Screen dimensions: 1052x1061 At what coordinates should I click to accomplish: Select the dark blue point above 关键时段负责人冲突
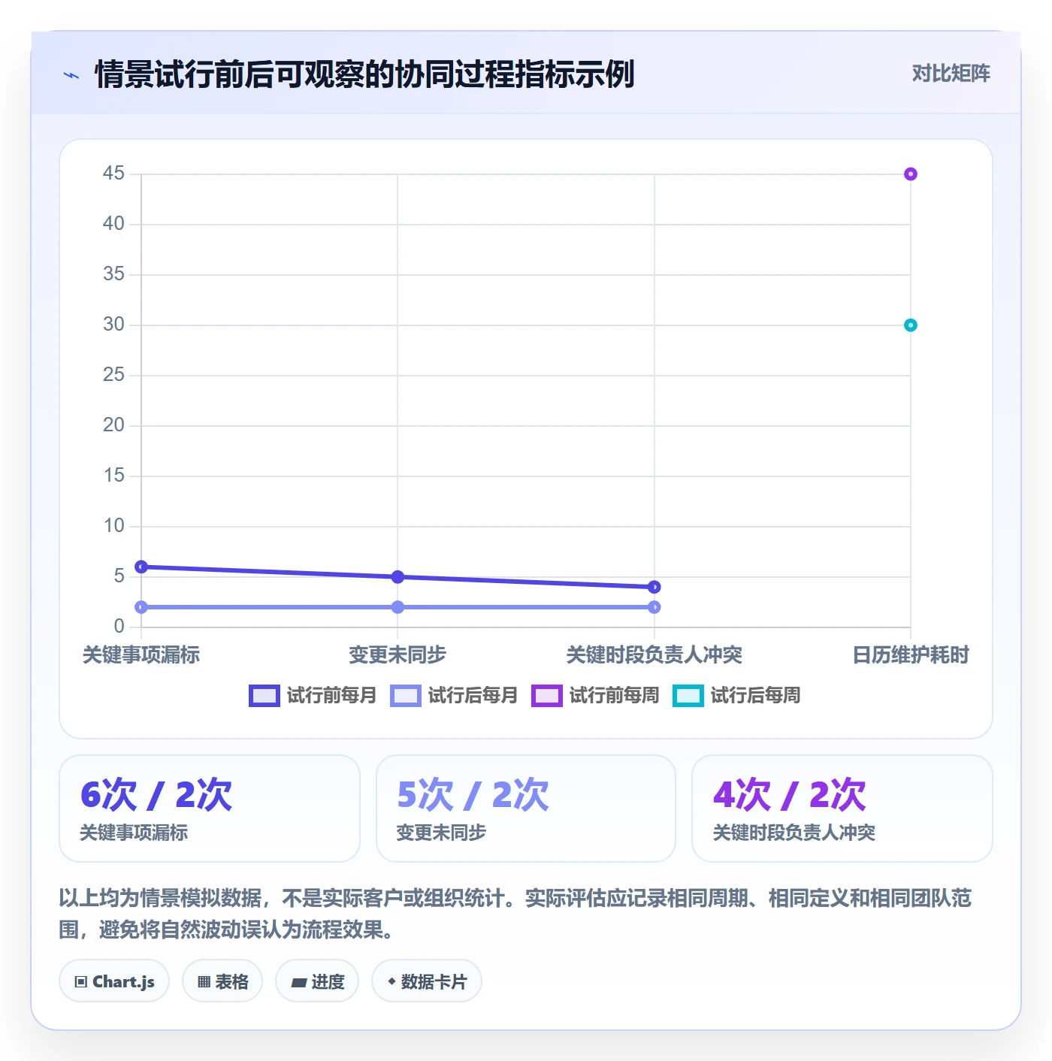click(x=654, y=587)
